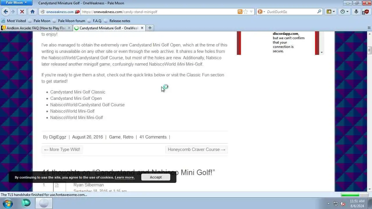Screen dimensions: 372x209
Task: Open a new tab with plus button
Action: coord(150,28)
